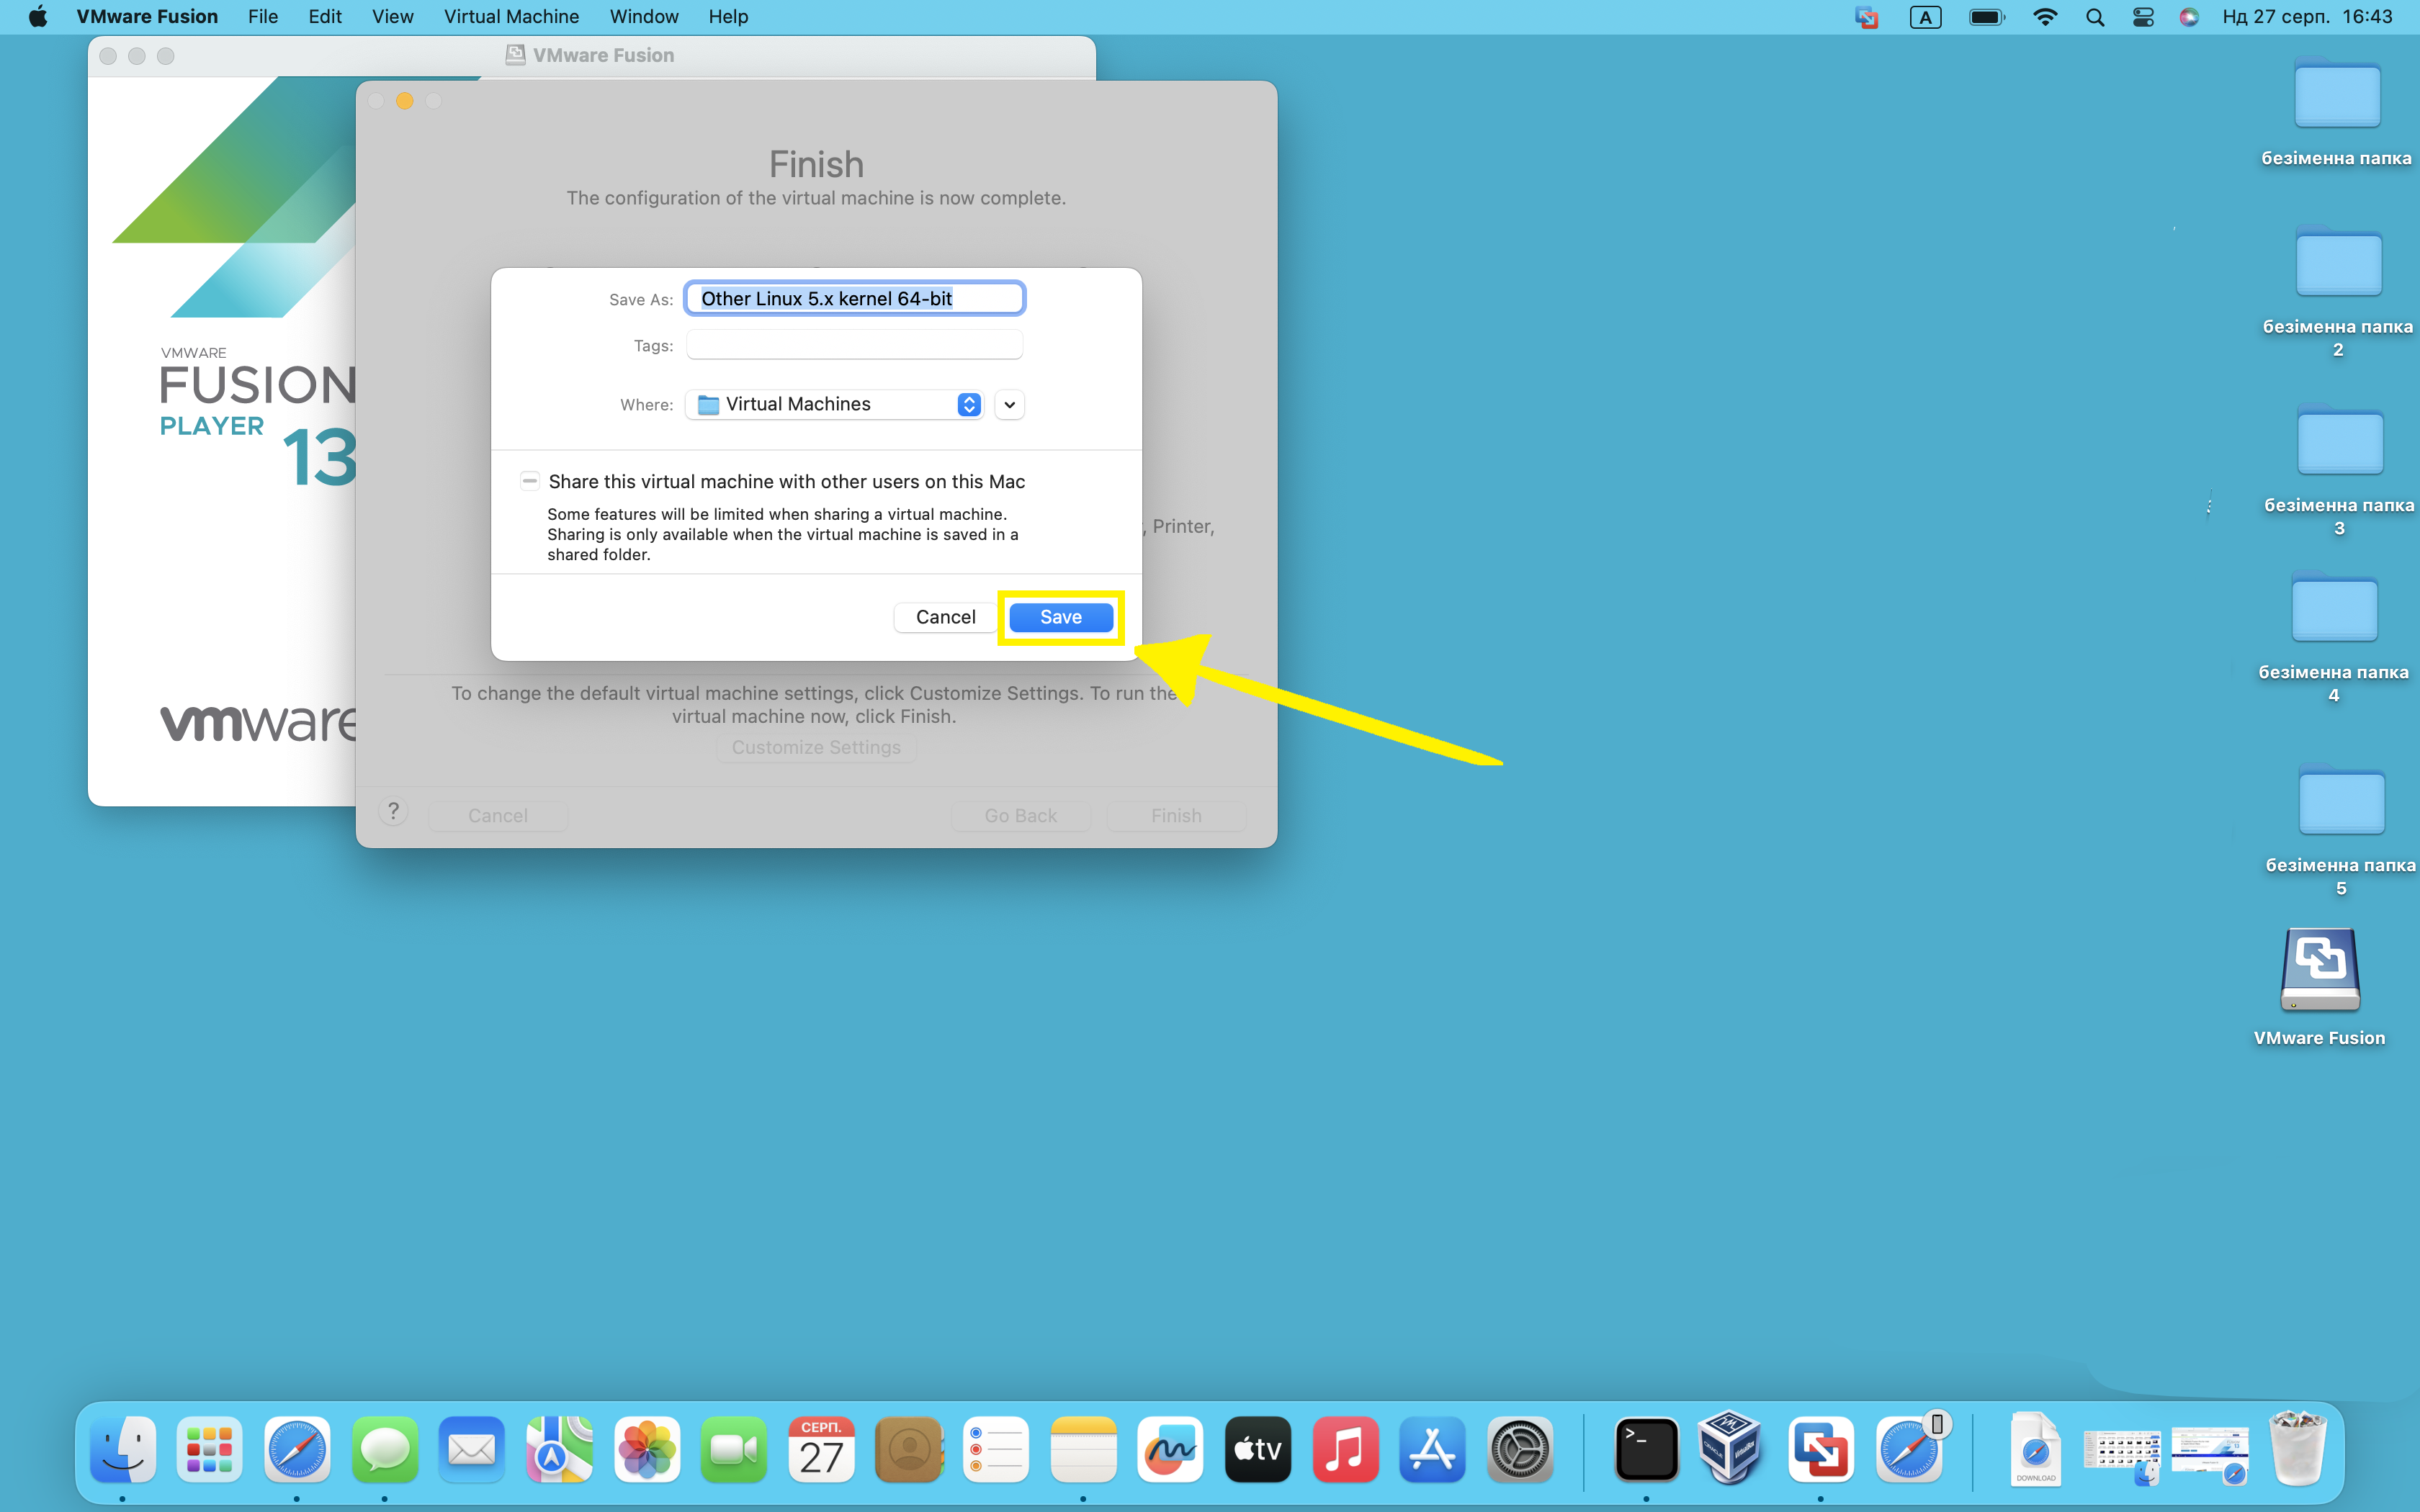Focus the Tags input field
This screenshot has height=1512, width=2420.
pos(854,345)
